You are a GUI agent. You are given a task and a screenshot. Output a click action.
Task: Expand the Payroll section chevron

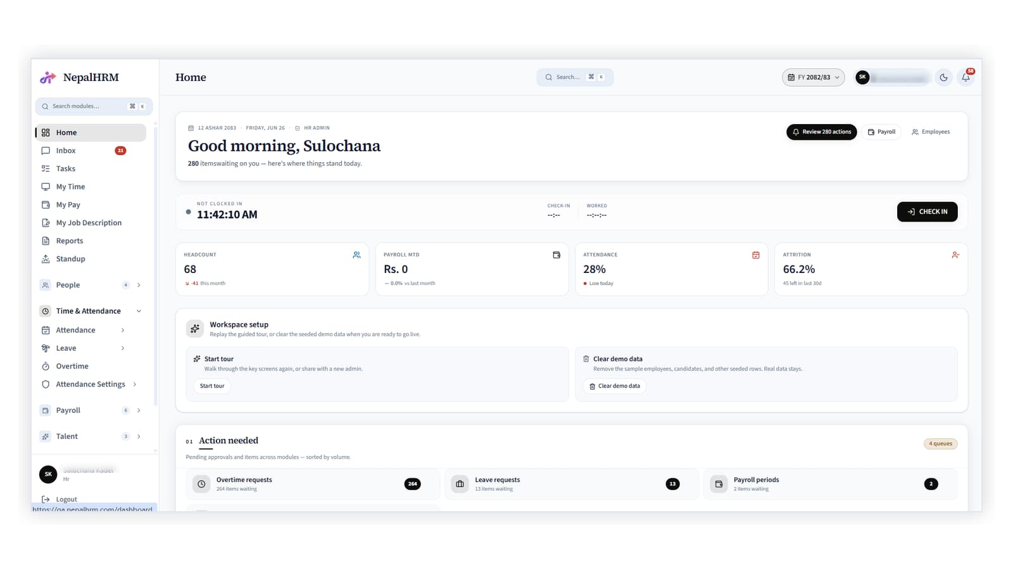139,410
